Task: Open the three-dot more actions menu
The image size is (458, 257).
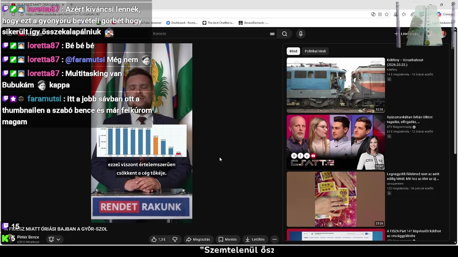Action: pyautogui.click(x=274, y=240)
